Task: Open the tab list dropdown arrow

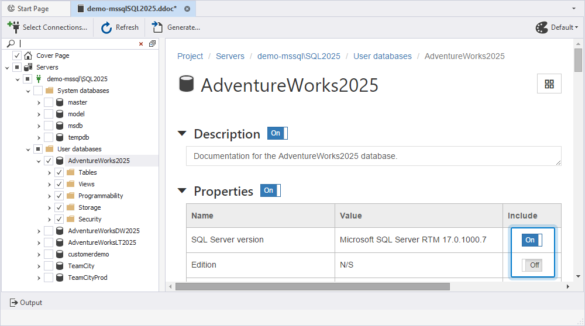Action: point(574,9)
